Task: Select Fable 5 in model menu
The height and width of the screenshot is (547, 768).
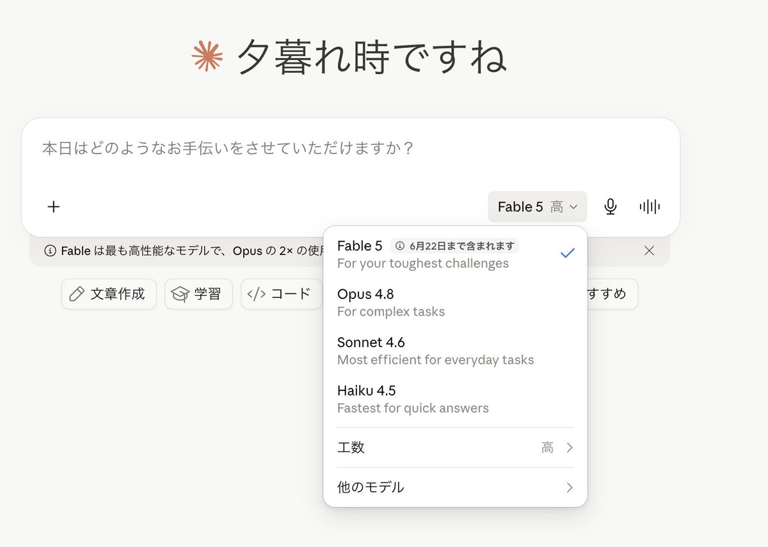Action: [x=455, y=254]
